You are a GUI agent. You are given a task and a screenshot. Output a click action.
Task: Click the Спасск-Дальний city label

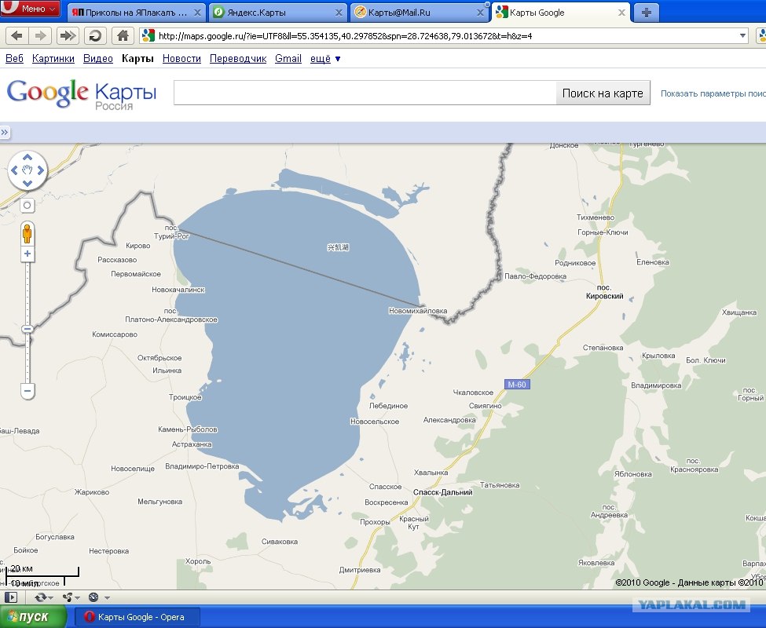442,492
